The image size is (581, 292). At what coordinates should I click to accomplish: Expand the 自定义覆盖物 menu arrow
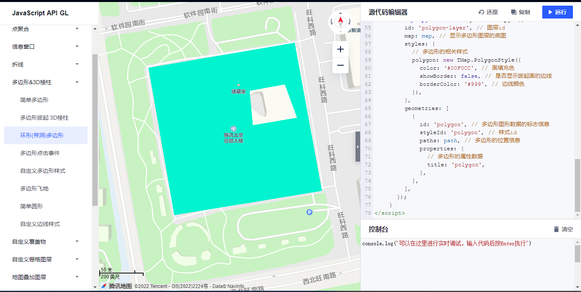click(x=77, y=241)
